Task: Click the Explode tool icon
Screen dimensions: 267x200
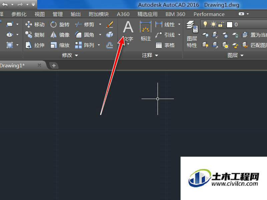Action: (109, 35)
